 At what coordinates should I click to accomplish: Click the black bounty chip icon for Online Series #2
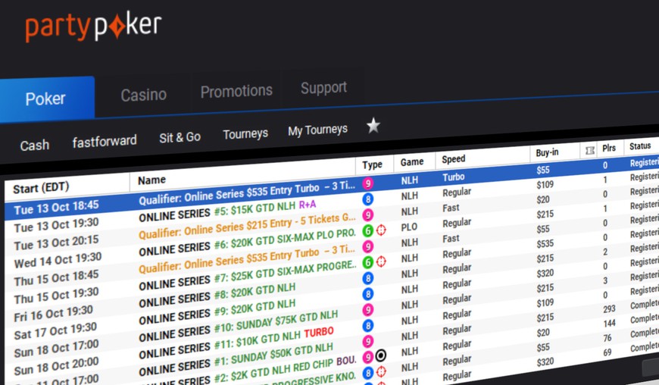tap(381, 356)
